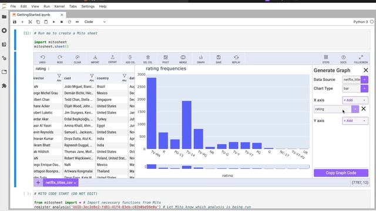Select the cell containing Singapore

click(x=112, y=100)
